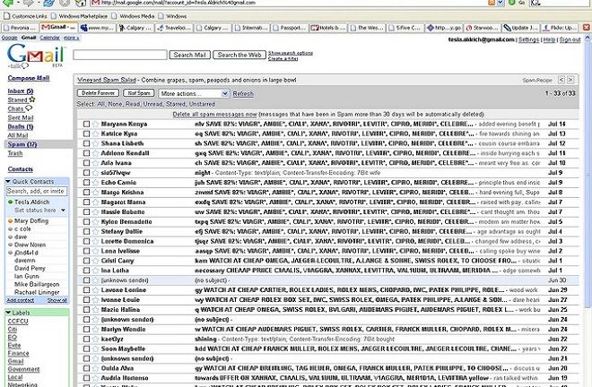Viewport: 592px width, 387px height.
Task: Check the Maryann Kenya message checkbox
Action: (86, 125)
